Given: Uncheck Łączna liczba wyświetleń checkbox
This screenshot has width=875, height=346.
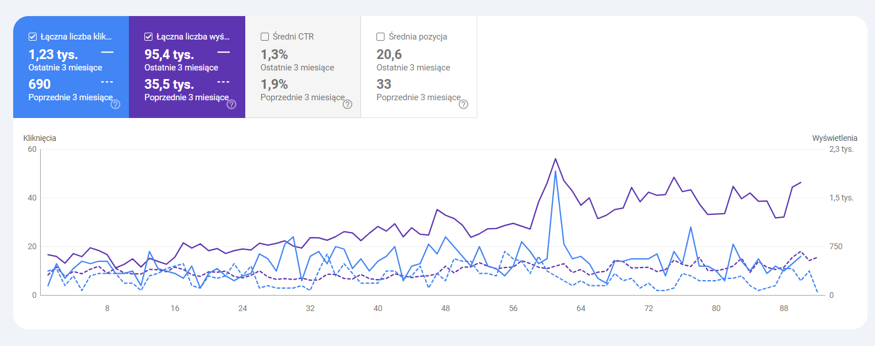Looking at the screenshot, I should pos(148,37).
